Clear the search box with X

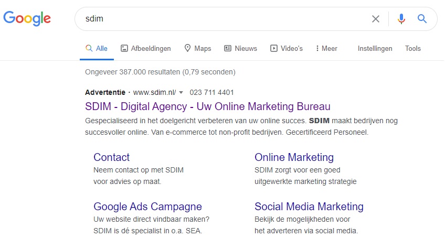coord(376,19)
